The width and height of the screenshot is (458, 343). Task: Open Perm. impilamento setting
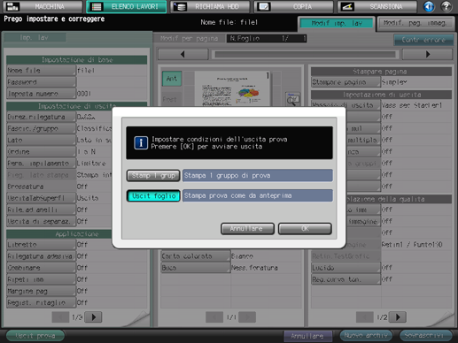tap(41, 164)
